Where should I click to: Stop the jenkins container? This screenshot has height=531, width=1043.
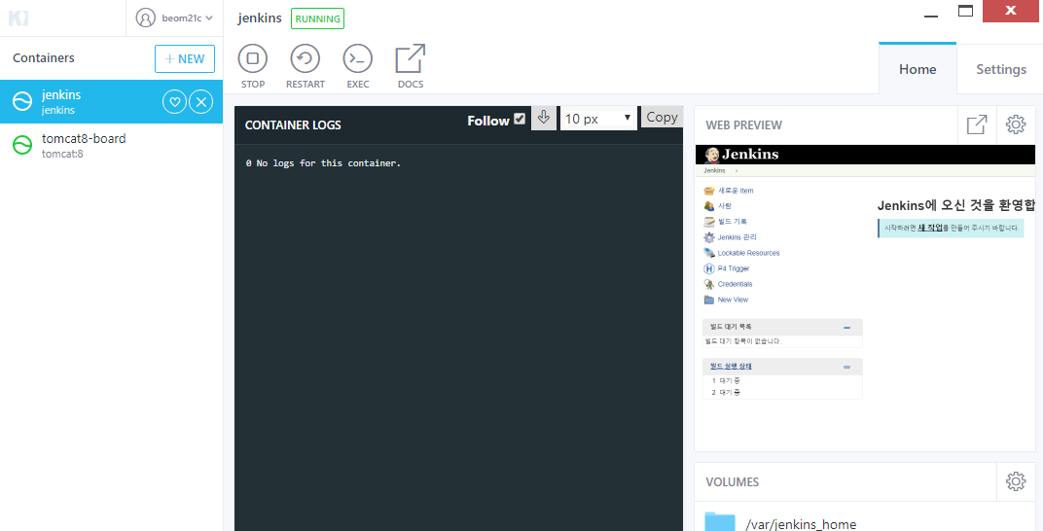pyautogui.click(x=253, y=66)
